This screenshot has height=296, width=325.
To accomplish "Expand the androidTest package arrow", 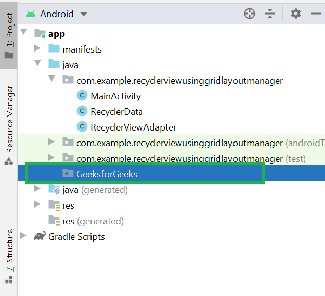I will point(51,142).
